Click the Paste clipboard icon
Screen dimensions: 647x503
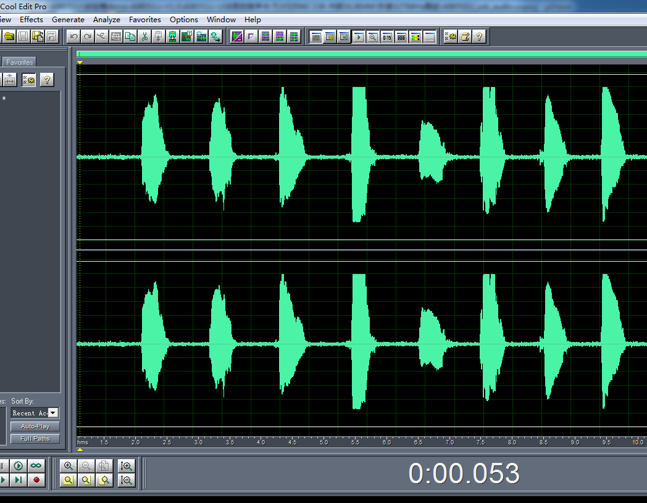click(x=159, y=37)
